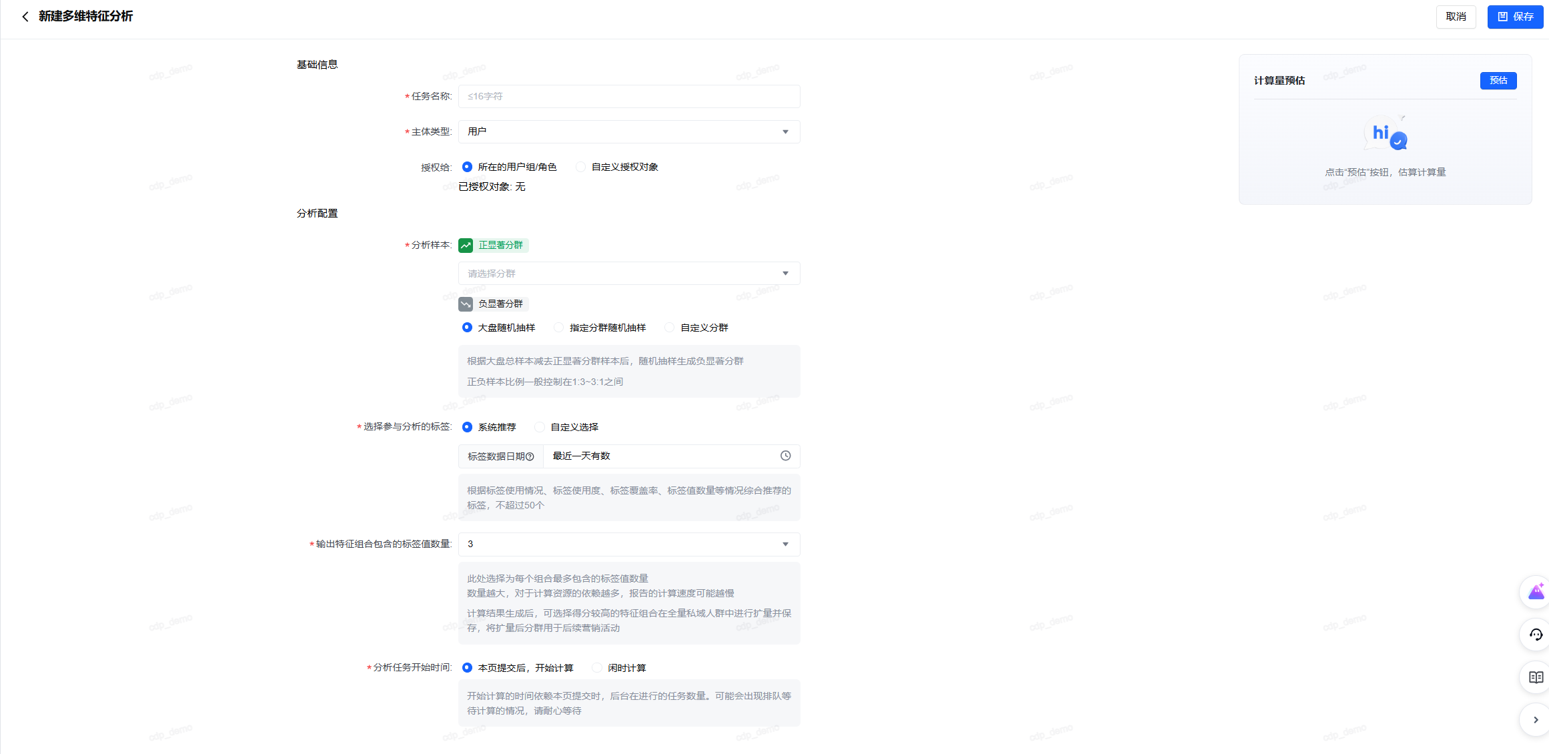
Task: Go back using the header arrow
Action: pyautogui.click(x=25, y=17)
